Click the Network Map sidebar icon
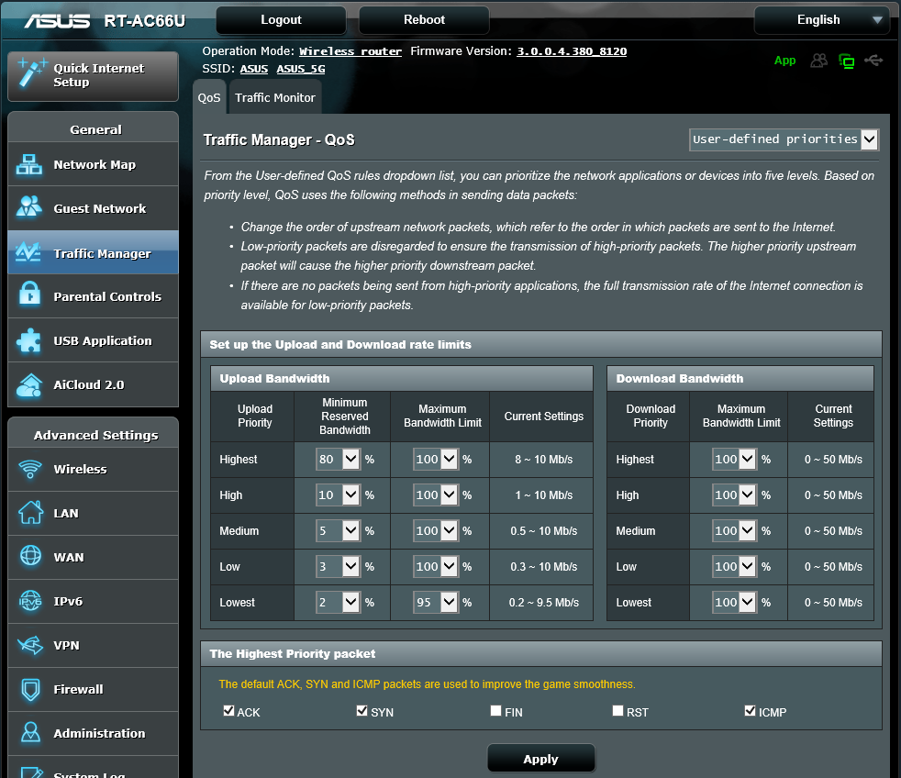This screenshot has width=901, height=778. (x=29, y=165)
